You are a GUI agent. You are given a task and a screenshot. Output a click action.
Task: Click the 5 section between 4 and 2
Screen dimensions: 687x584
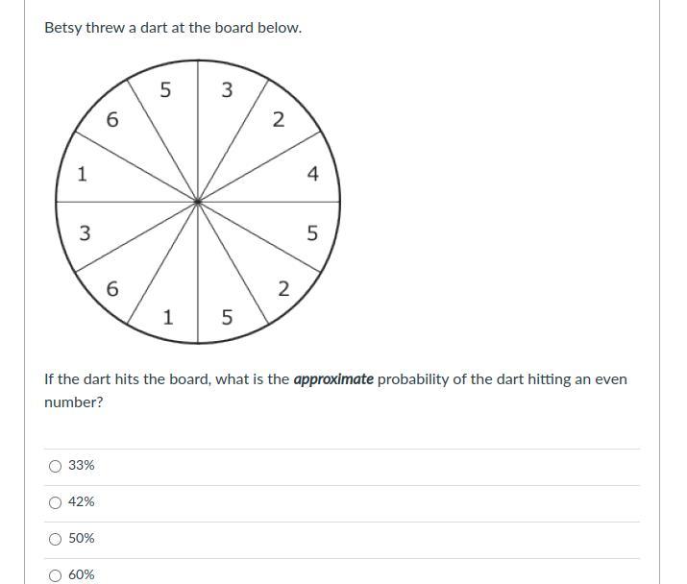coord(312,232)
